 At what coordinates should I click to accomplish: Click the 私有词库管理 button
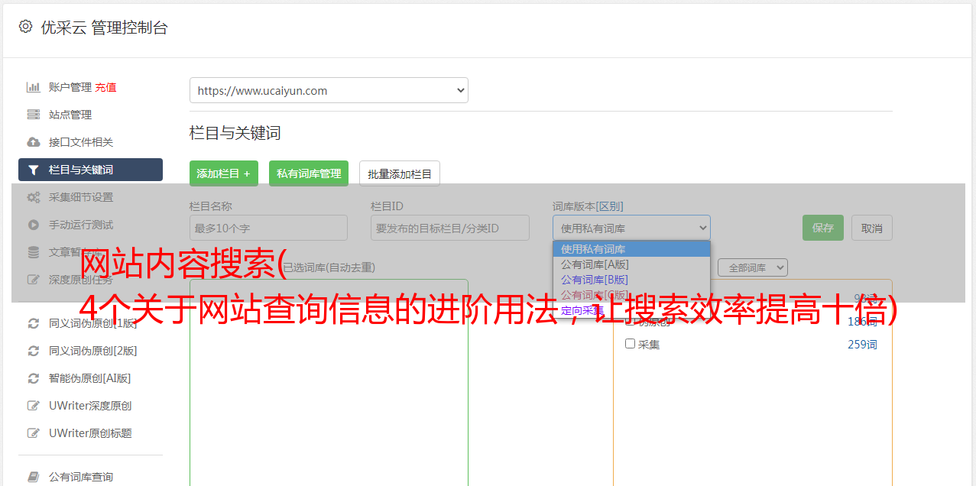309,173
